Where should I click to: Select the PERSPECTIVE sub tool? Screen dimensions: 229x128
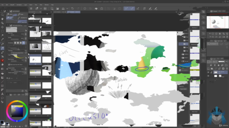tap(22, 18)
